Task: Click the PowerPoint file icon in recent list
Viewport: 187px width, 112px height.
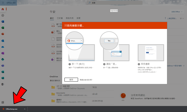Action: point(53,32)
